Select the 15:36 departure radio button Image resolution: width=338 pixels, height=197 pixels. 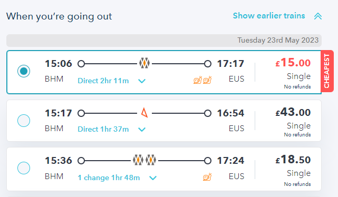click(24, 168)
